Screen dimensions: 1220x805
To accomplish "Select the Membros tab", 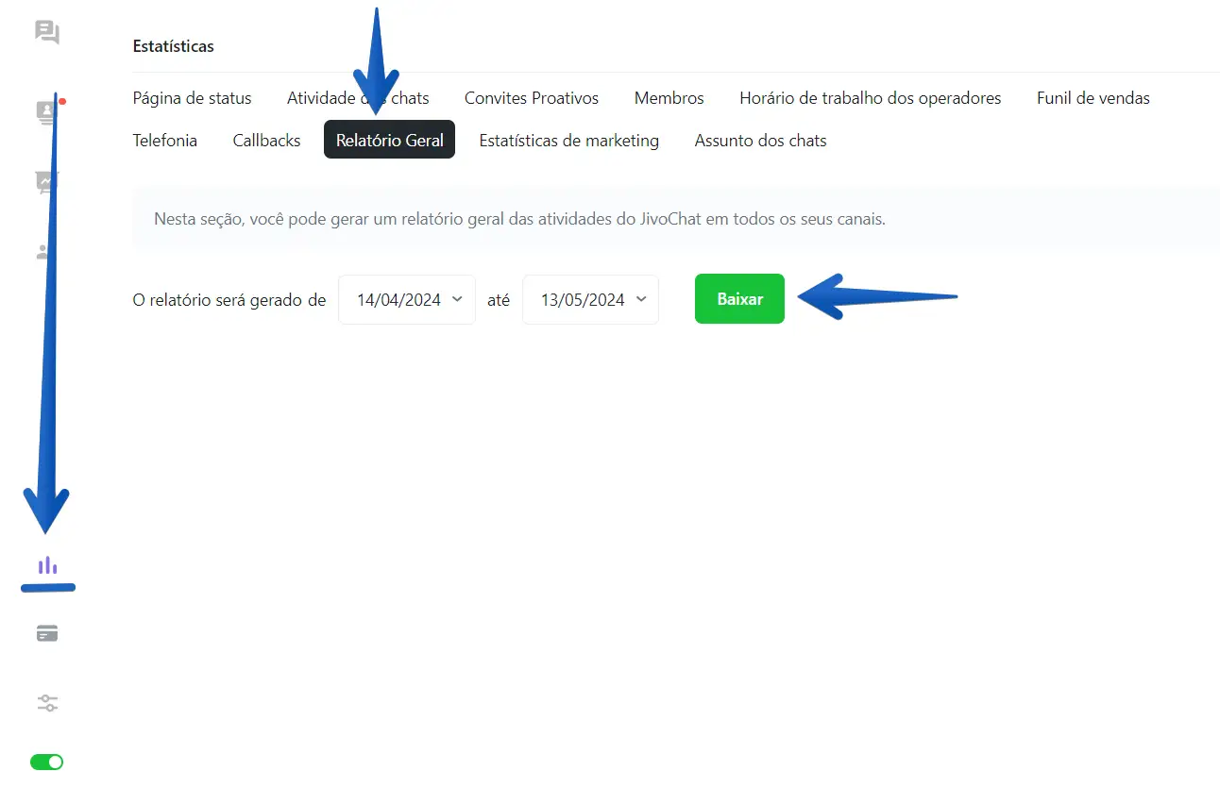I will tap(669, 98).
